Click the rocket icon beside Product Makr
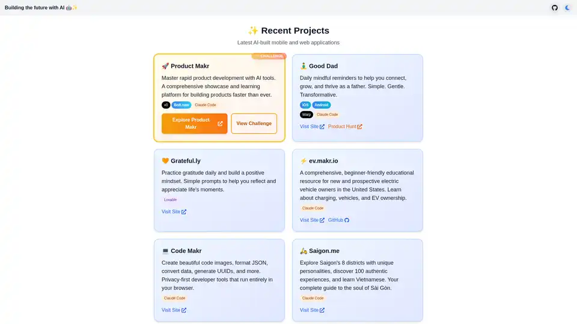The width and height of the screenshot is (577, 324). [x=165, y=66]
